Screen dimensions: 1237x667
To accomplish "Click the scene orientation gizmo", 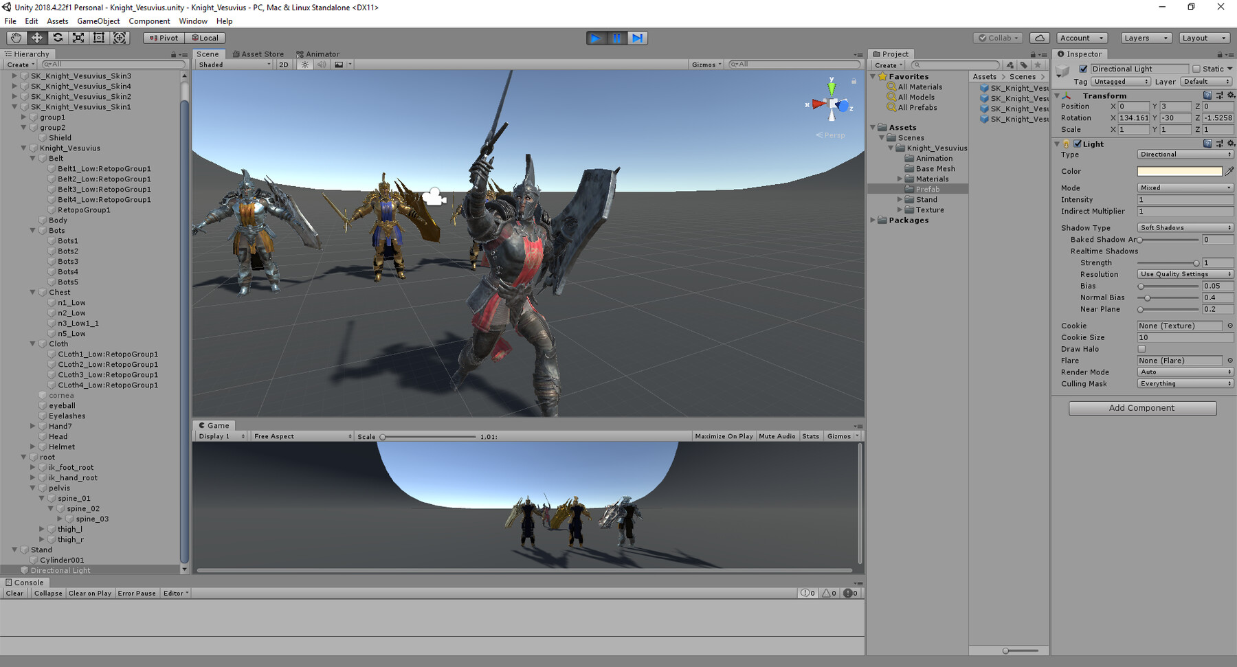I will click(x=832, y=104).
